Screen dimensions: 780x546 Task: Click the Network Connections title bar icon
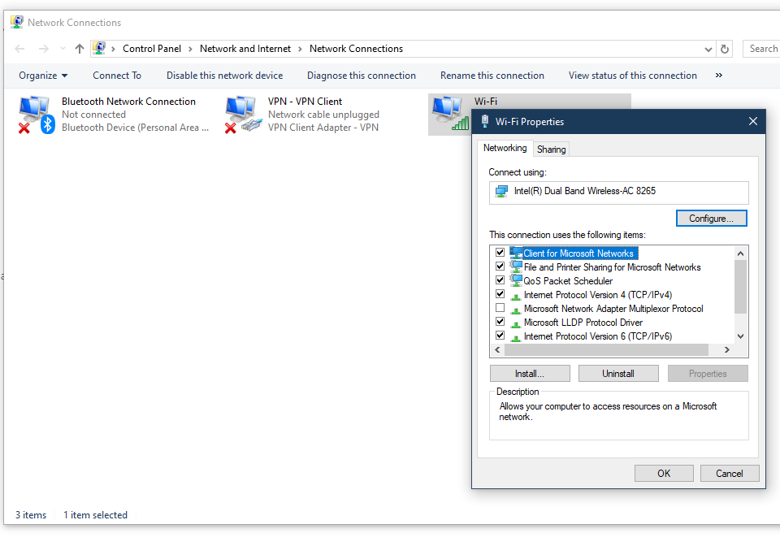pyautogui.click(x=17, y=23)
